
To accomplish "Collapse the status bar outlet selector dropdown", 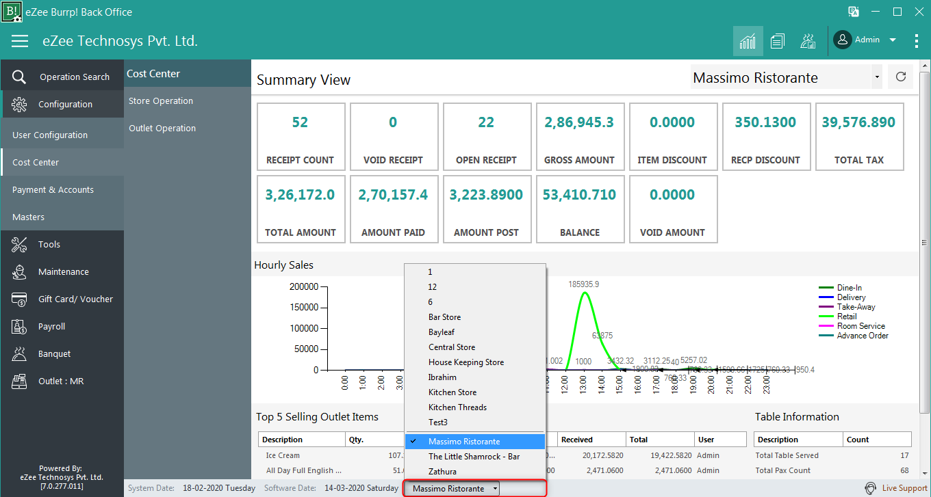I will pos(495,489).
